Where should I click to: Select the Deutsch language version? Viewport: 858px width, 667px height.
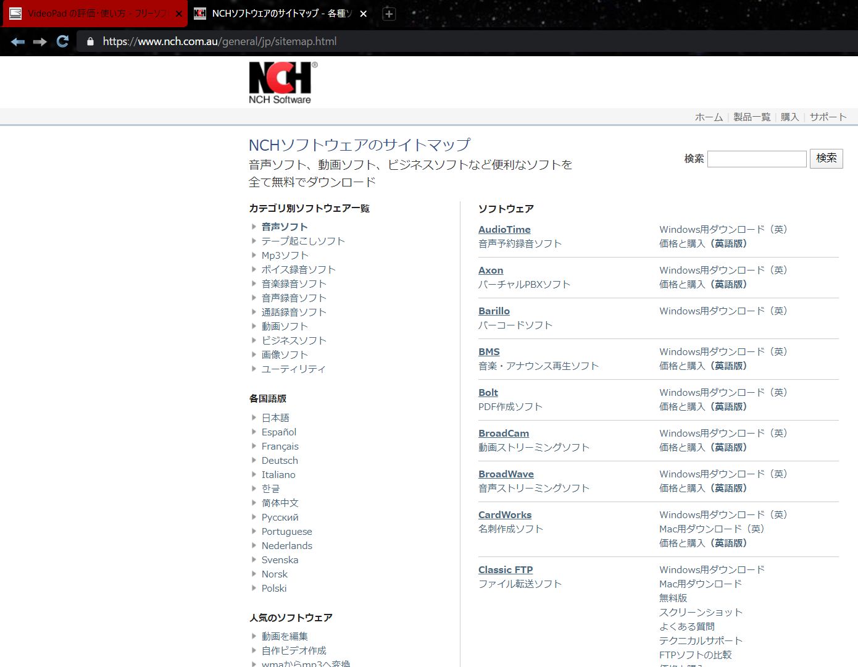click(280, 460)
